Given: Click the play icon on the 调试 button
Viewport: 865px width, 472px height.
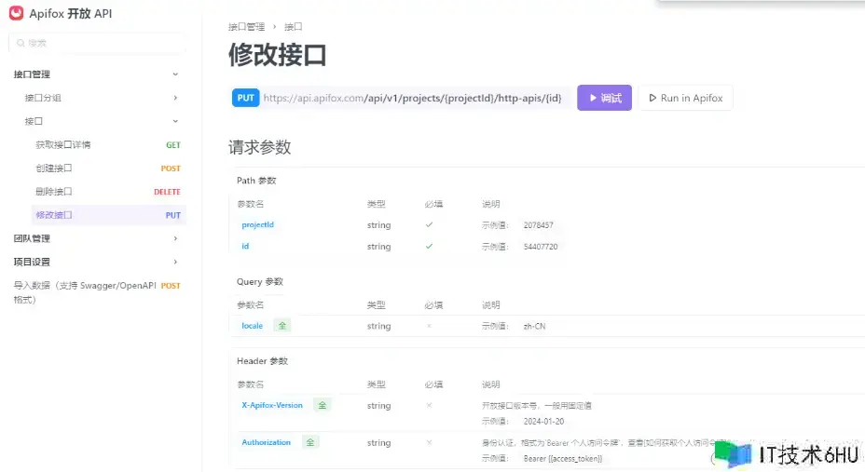Looking at the screenshot, I should [x=593, y=98].
